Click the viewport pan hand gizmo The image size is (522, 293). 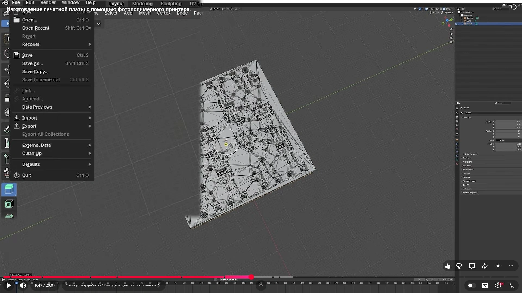click(451, 34)
